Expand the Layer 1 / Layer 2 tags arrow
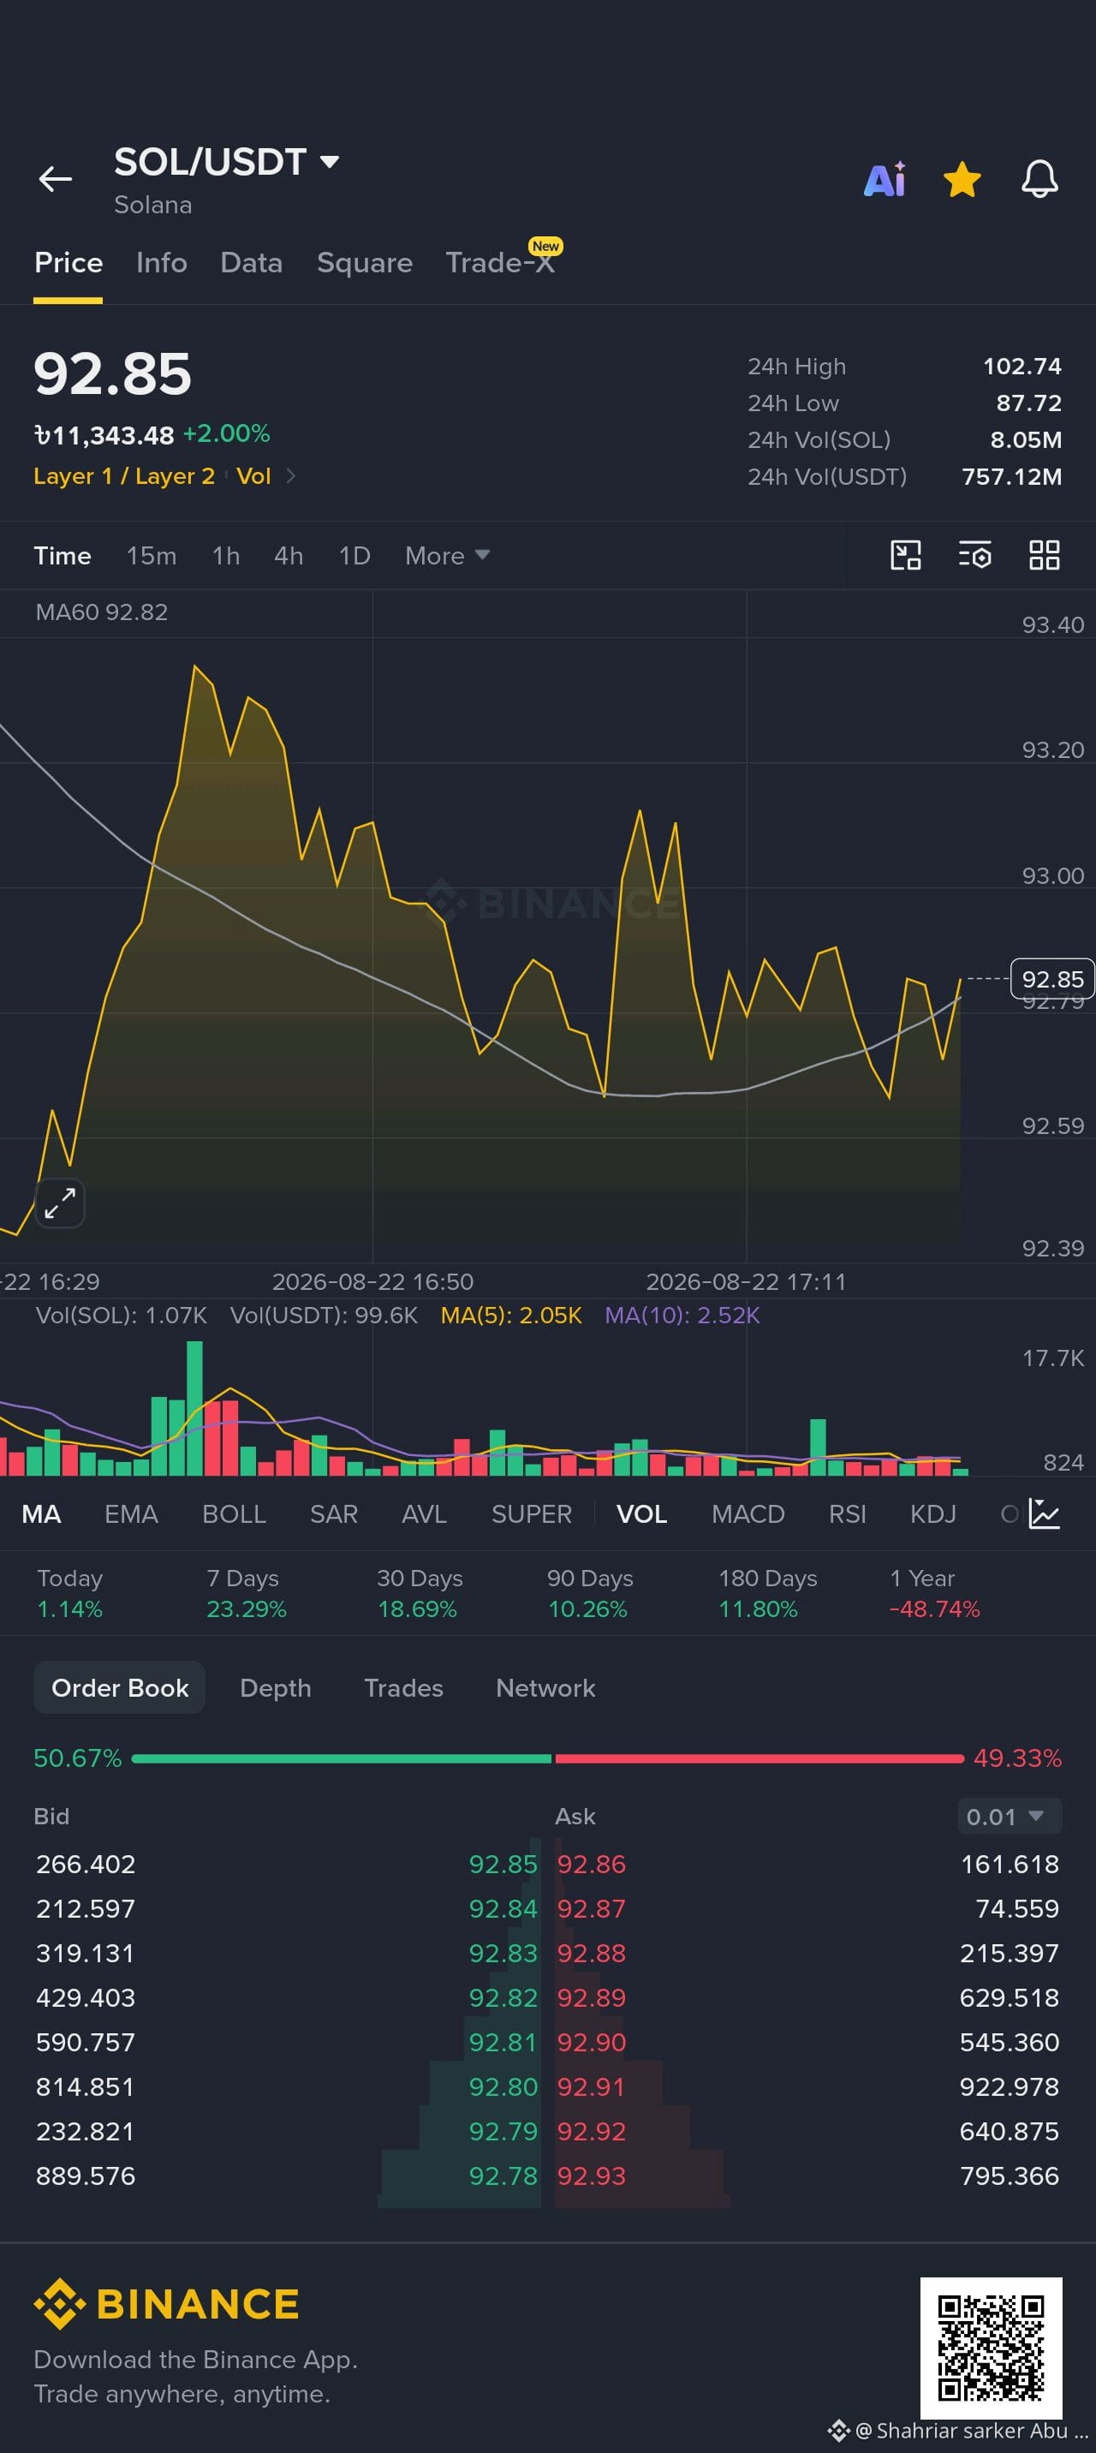Viewport: 1096px width, 2453px height. point(291,476)
